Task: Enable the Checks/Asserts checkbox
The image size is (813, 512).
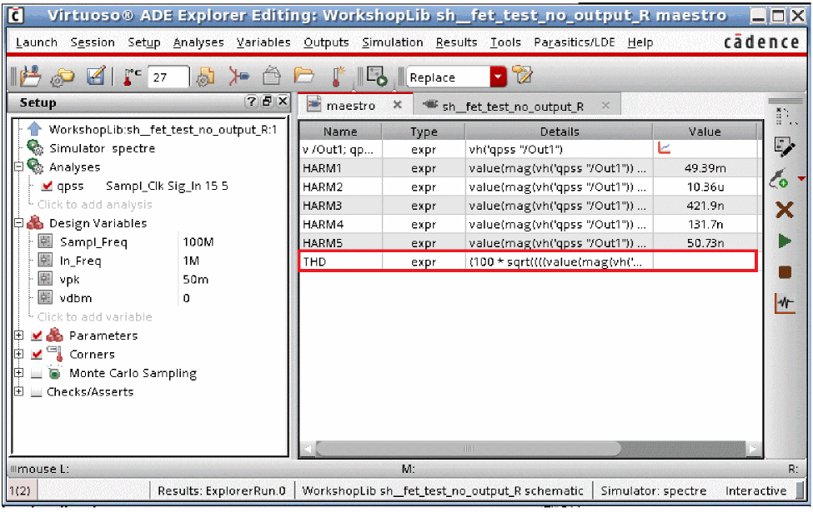Action: coord(37,392)
